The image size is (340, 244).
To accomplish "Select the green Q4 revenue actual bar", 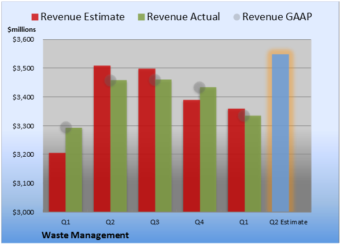I will tap(208, 149).
